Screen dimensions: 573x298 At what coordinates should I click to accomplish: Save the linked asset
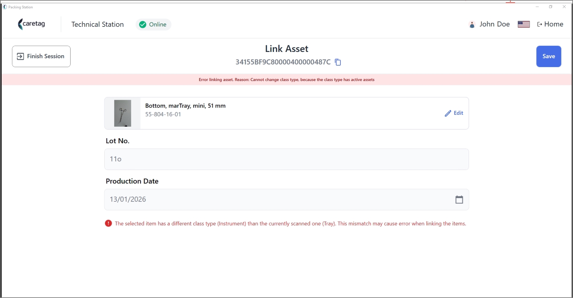pyautogui.click(x=548, y=56)
